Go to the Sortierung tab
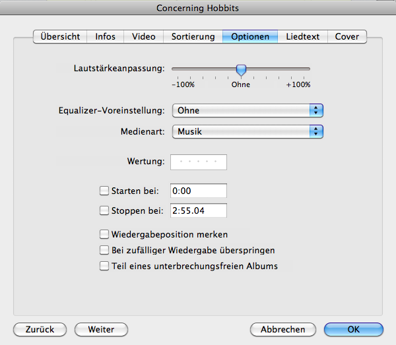 click(193, 36)
